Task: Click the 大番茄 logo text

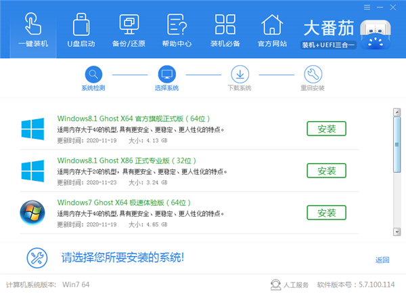Action: pos(329,28)
